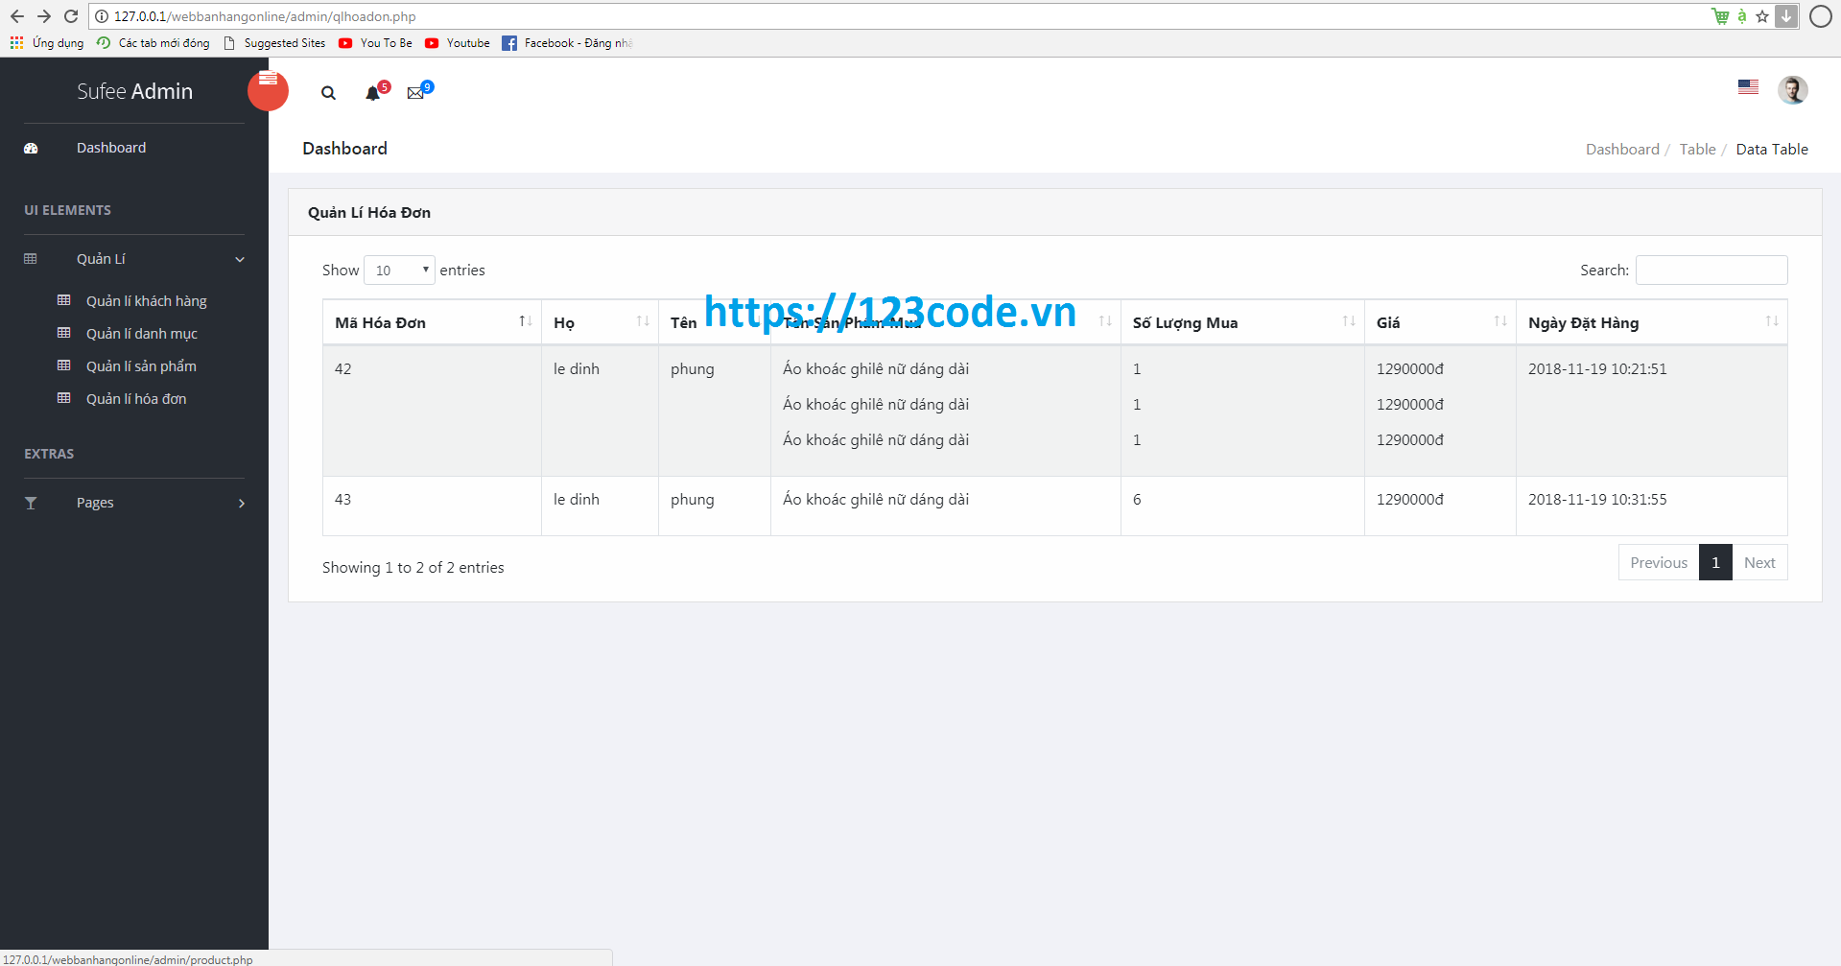Click the red circular sidebar toggle icon
1841x966 pixels.
point(268,90)
